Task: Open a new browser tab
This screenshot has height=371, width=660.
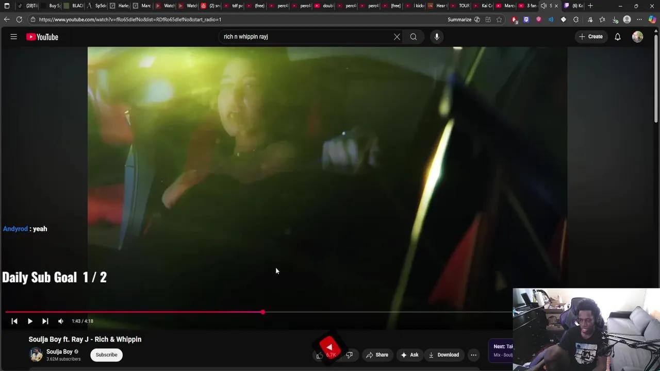Action: 590,6
